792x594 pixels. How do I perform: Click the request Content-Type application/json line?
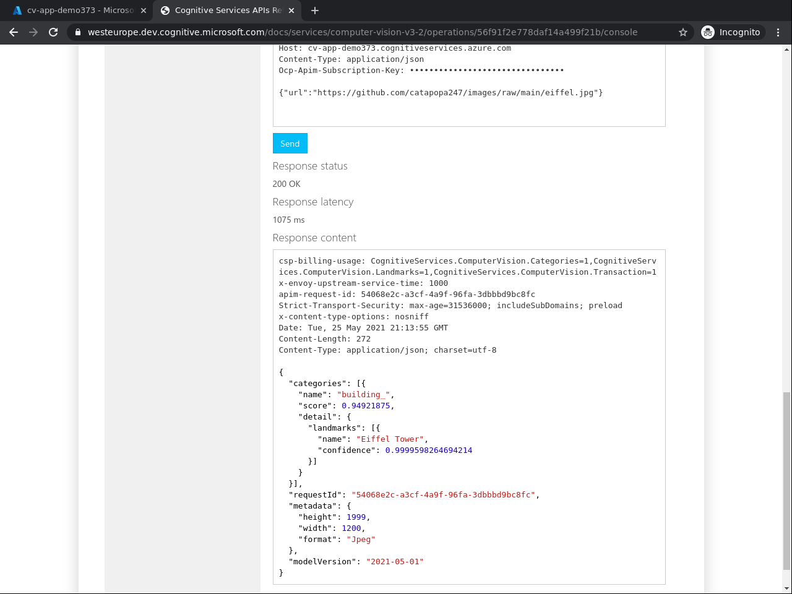coord(351,59)
